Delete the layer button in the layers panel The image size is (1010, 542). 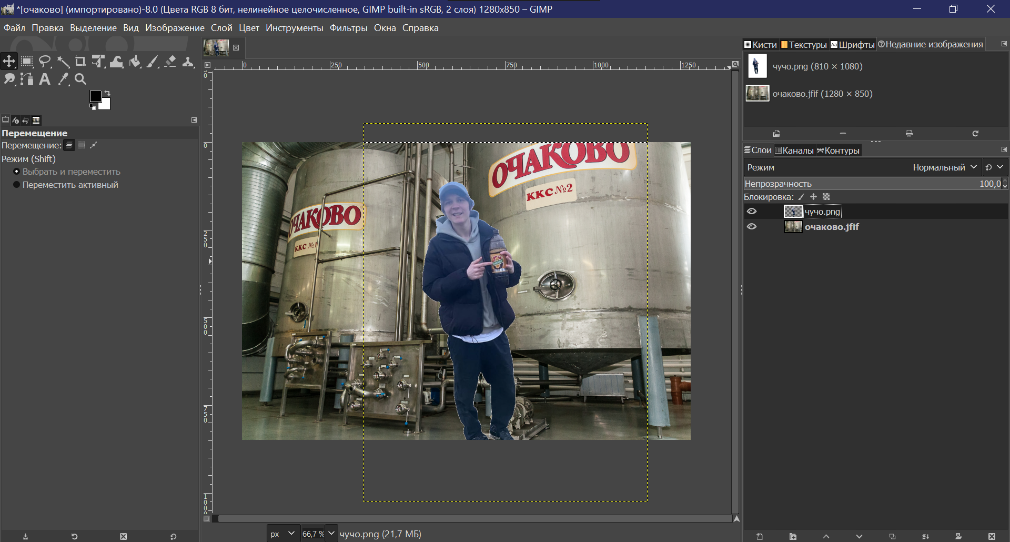tap(992, 536)
